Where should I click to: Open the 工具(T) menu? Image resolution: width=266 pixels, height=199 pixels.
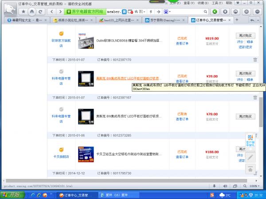click(217, 3)
